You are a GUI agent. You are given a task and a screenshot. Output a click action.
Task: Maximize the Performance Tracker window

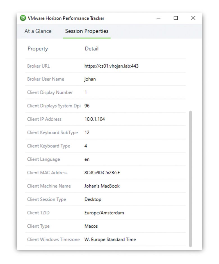(x=176, y=18)
